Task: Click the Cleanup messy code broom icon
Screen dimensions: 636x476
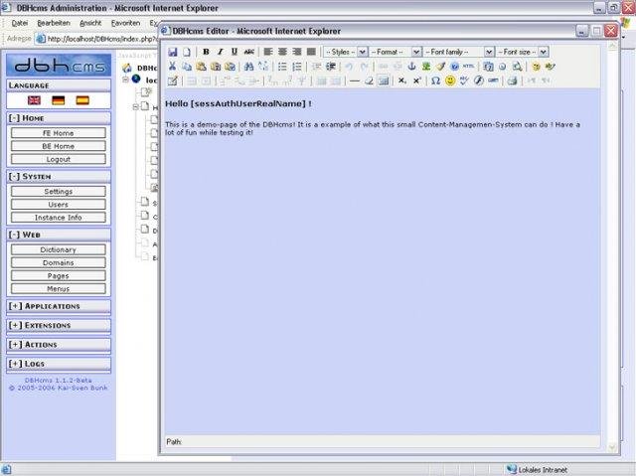Action: click(440, 67)
